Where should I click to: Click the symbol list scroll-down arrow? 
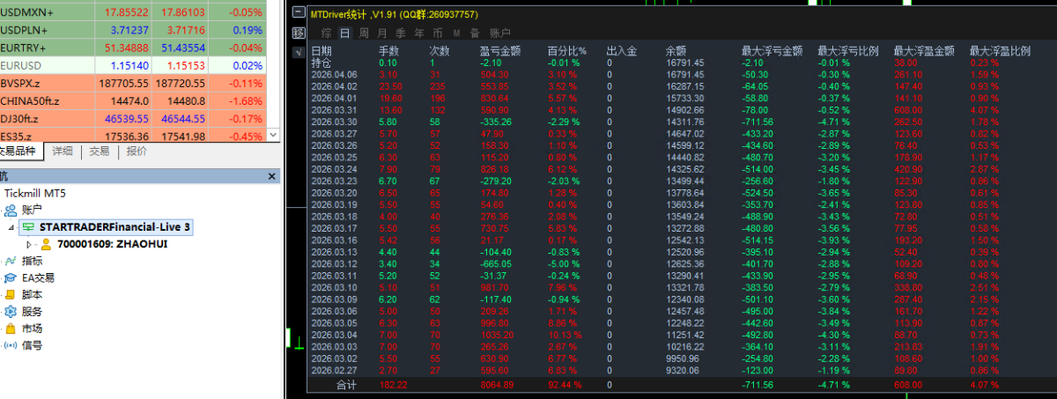click(272, 134)
